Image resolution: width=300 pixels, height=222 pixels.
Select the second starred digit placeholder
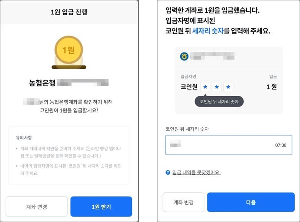217,87
